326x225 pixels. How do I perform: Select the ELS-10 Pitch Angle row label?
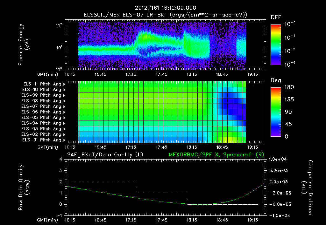[44, 90]
